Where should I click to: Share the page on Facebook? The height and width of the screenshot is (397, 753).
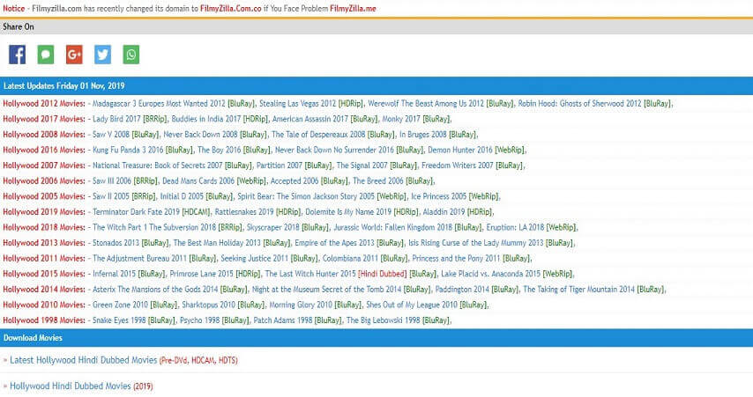pyautogui.click(x=18, y=55)
